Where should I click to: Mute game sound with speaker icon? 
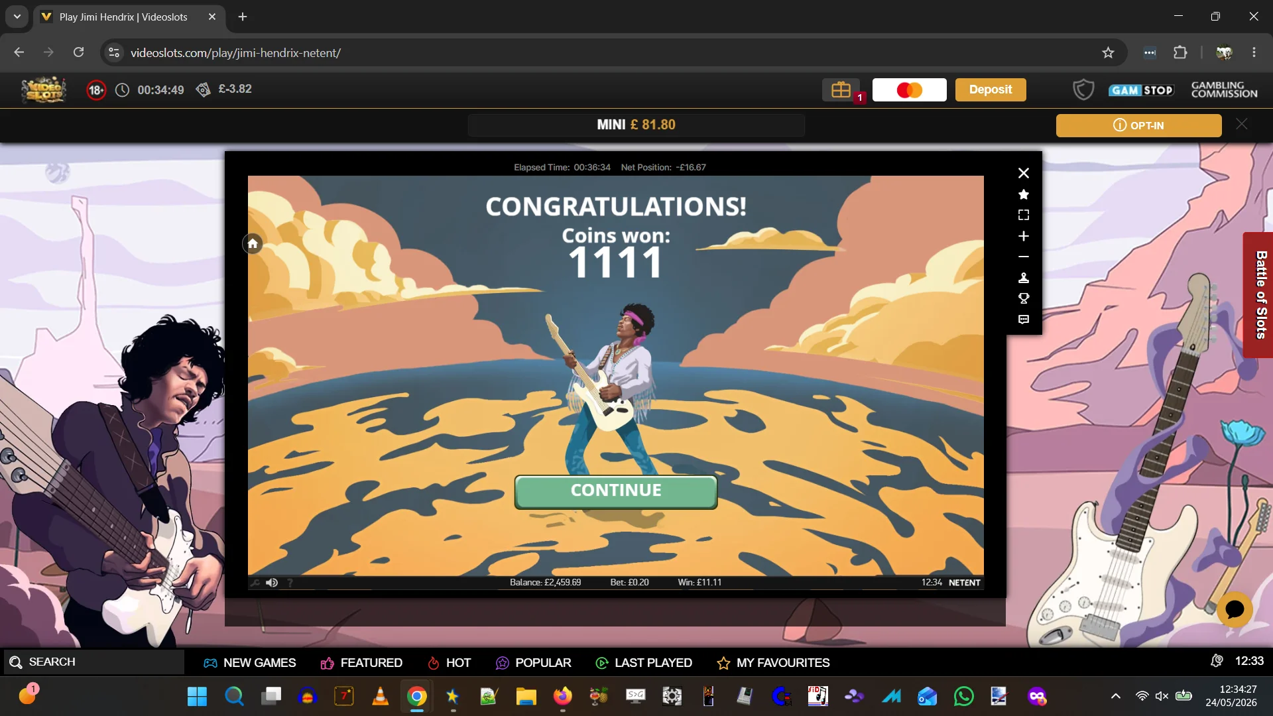tap(272, 583)
